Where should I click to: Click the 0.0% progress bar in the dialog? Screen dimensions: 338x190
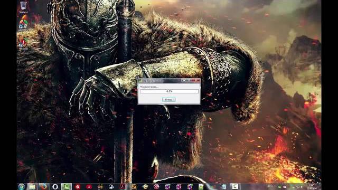coord(169,91)
